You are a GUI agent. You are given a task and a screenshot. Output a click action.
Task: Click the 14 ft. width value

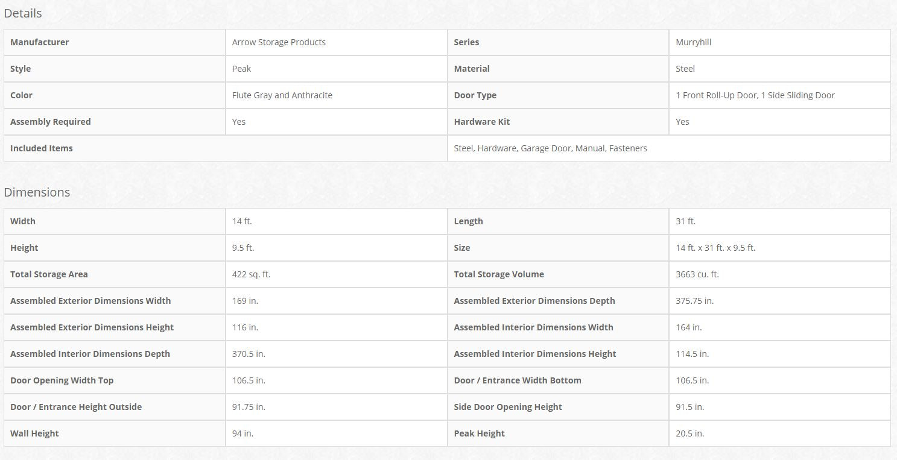tap(242, 221)
